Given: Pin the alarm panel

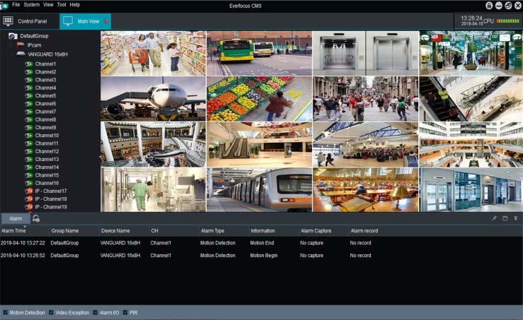Looking at the screenshot, I should [x=494, y=218].
